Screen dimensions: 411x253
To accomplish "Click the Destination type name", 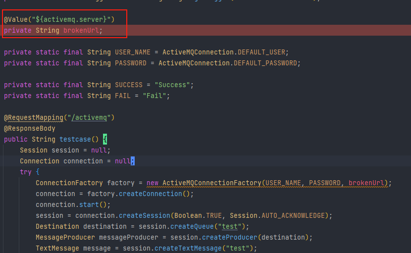I will (x=57, y=227).
